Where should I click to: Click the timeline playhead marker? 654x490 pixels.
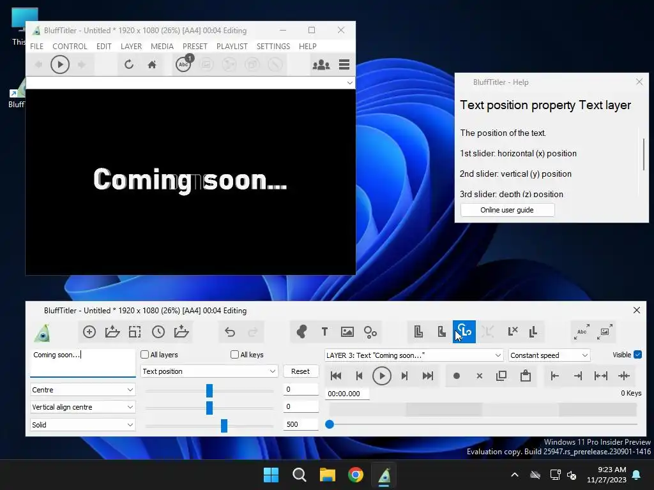point(330,424)
